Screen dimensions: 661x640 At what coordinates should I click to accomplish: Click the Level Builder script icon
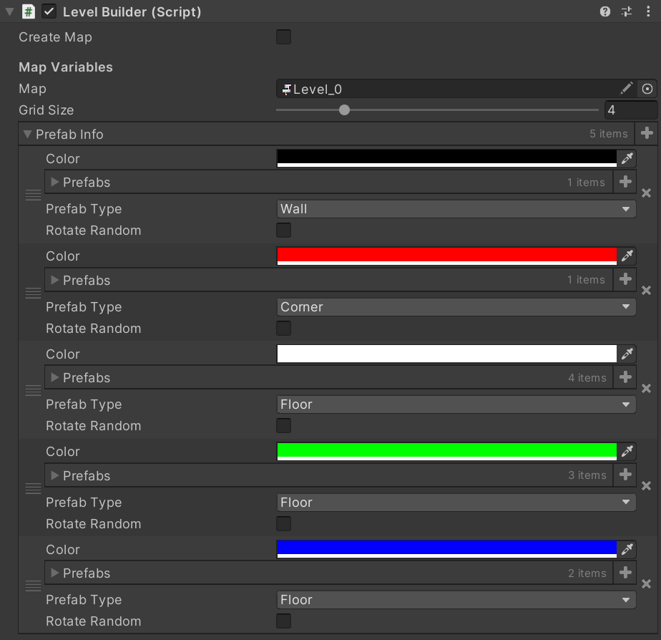(27, 11)
